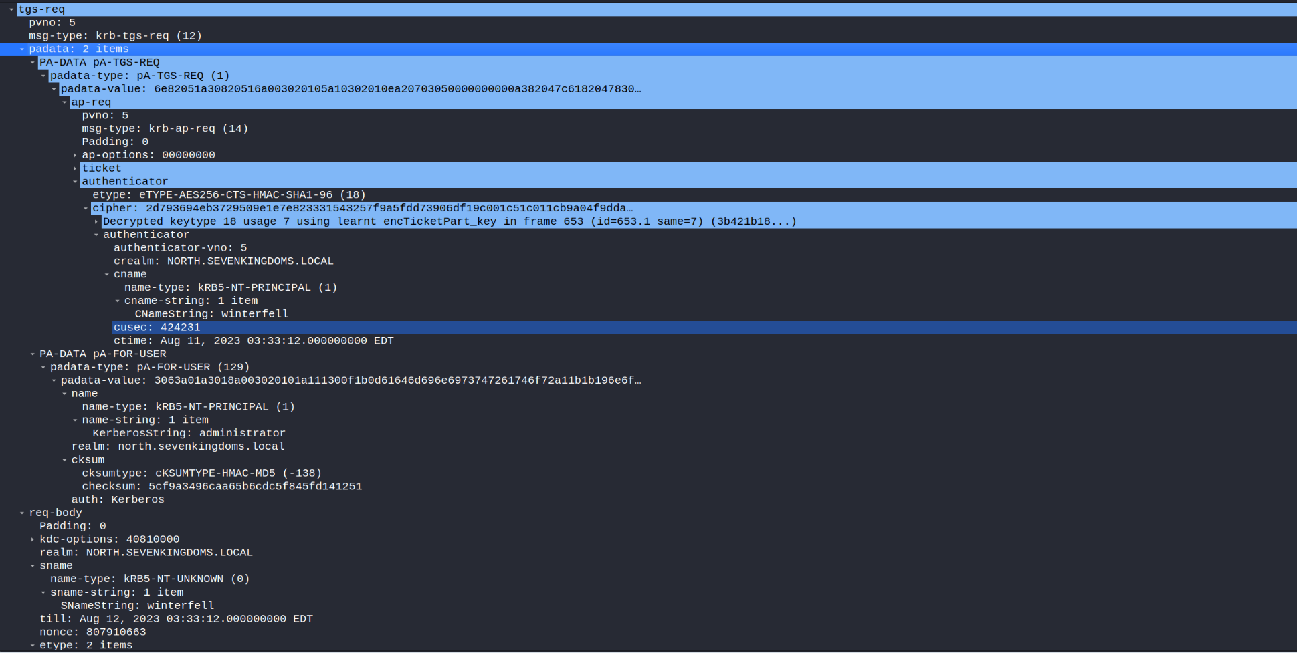Image resolution: width=1297 pixels, height=653 pixels.
Task: Collapse the padata: 2 items tree
Action: pos(22,49)
